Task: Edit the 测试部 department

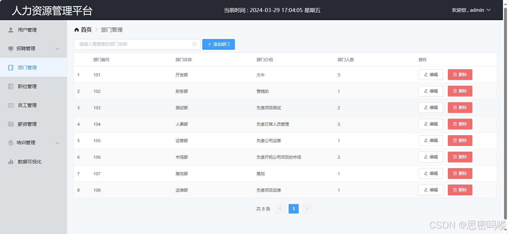Action: 431,108
